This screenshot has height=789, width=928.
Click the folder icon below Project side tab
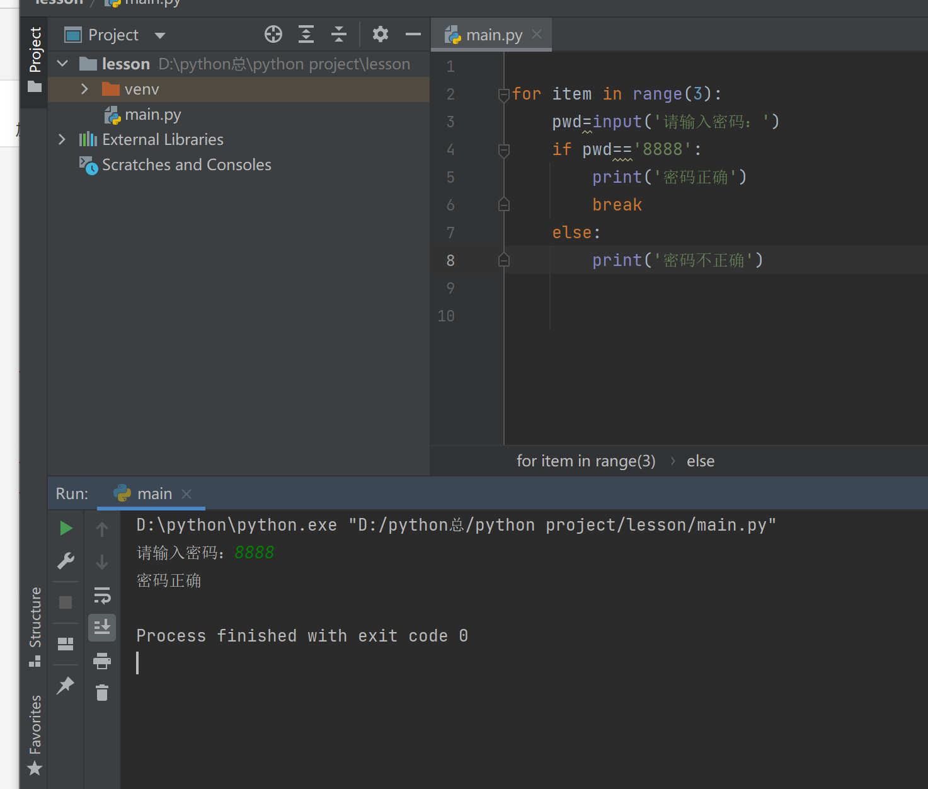click(35, 86)
